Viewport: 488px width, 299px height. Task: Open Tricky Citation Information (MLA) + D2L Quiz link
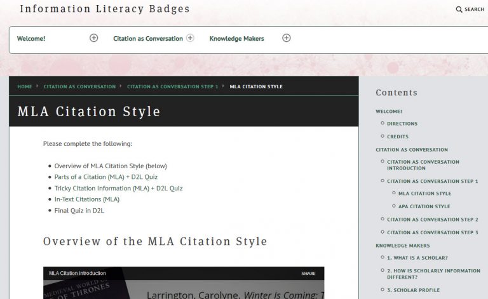click(118, 188)
